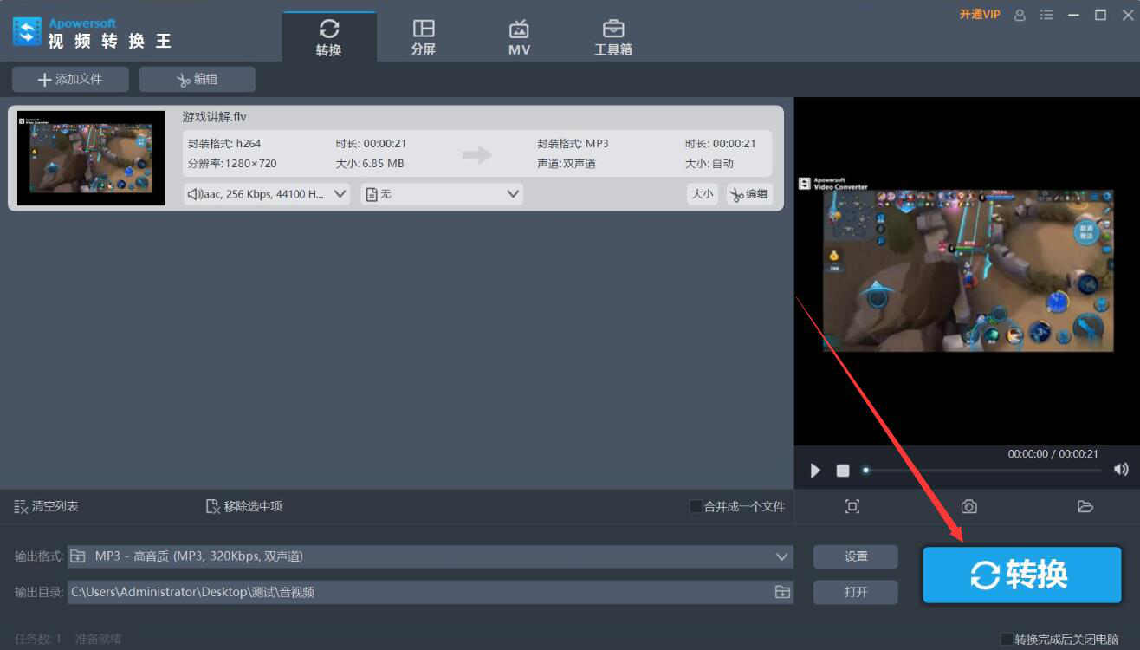1140x650 pixels.
Task: Toggle fullscreen preview icon
Action: coord(852,507)
